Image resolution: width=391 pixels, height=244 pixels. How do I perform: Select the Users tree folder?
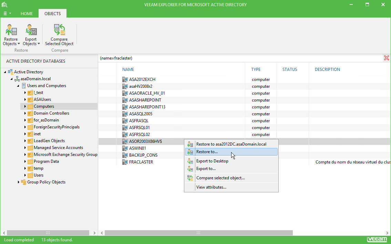coord(39,175)
